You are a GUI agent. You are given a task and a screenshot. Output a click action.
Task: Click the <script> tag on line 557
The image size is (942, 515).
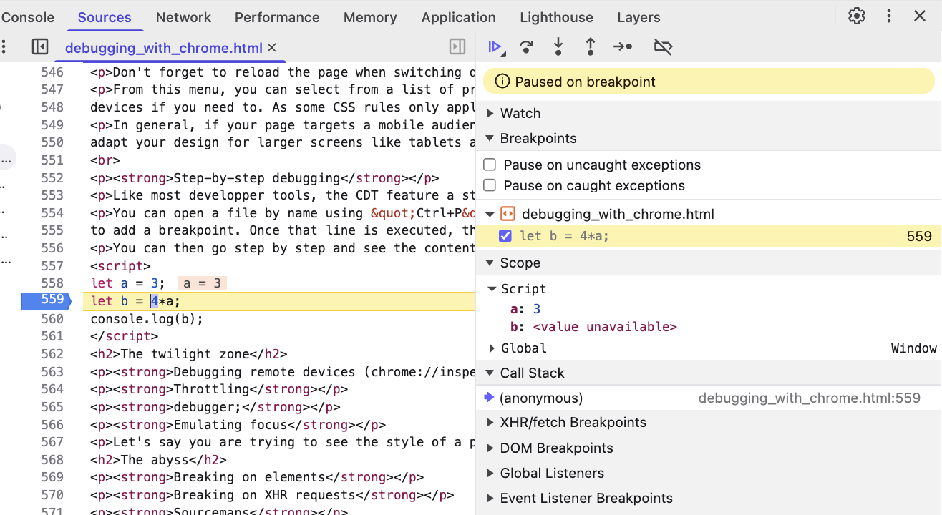120,266
